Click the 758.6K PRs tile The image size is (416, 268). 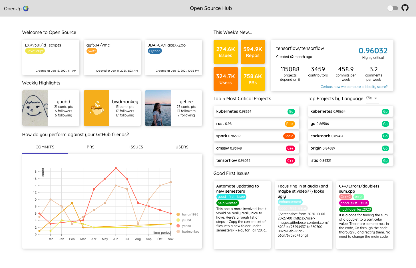tap(253, 79)
